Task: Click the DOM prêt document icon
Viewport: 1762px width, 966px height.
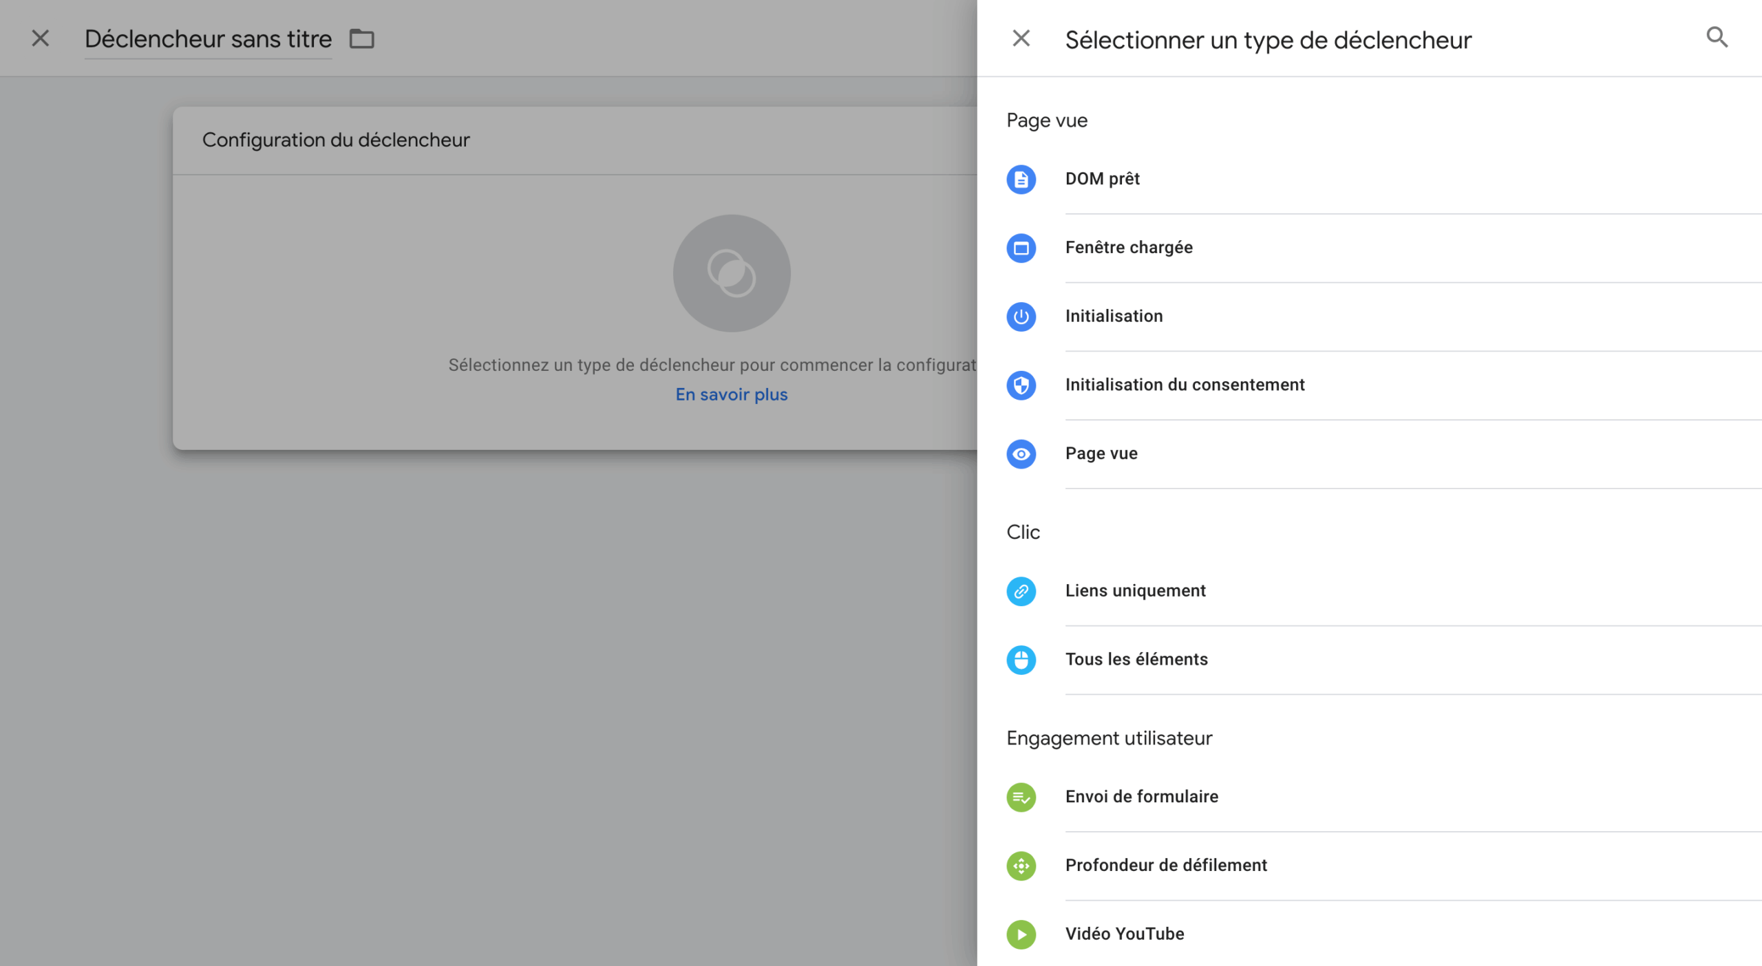Action: (1021, 180)
